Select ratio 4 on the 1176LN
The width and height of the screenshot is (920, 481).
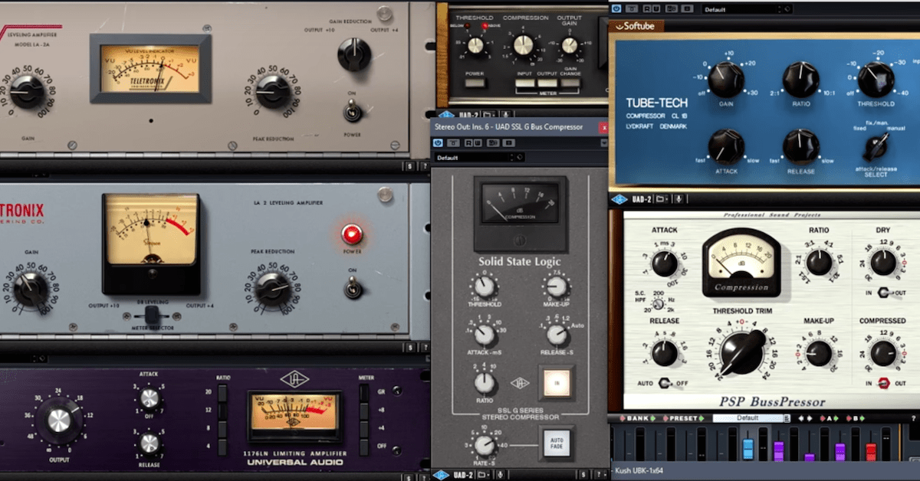click(222, 447)
